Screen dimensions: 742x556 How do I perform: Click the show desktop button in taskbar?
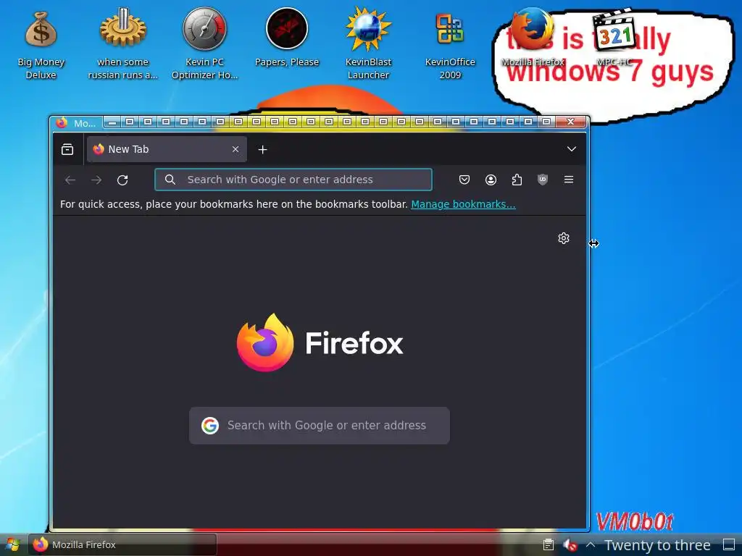(729, 545)
